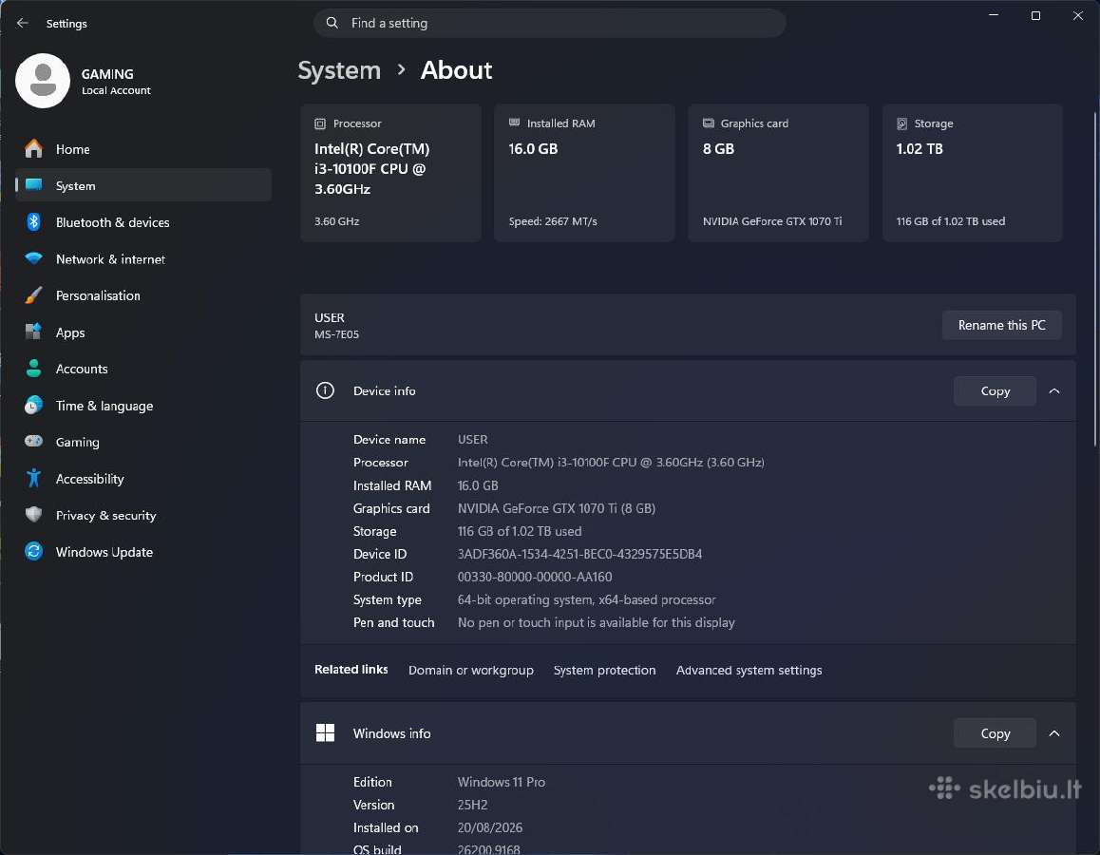1100x855 pixels.
Task: Click the NVIDIA GeForce GTX 1070 Ti card caption
Action: pos(771,221)
